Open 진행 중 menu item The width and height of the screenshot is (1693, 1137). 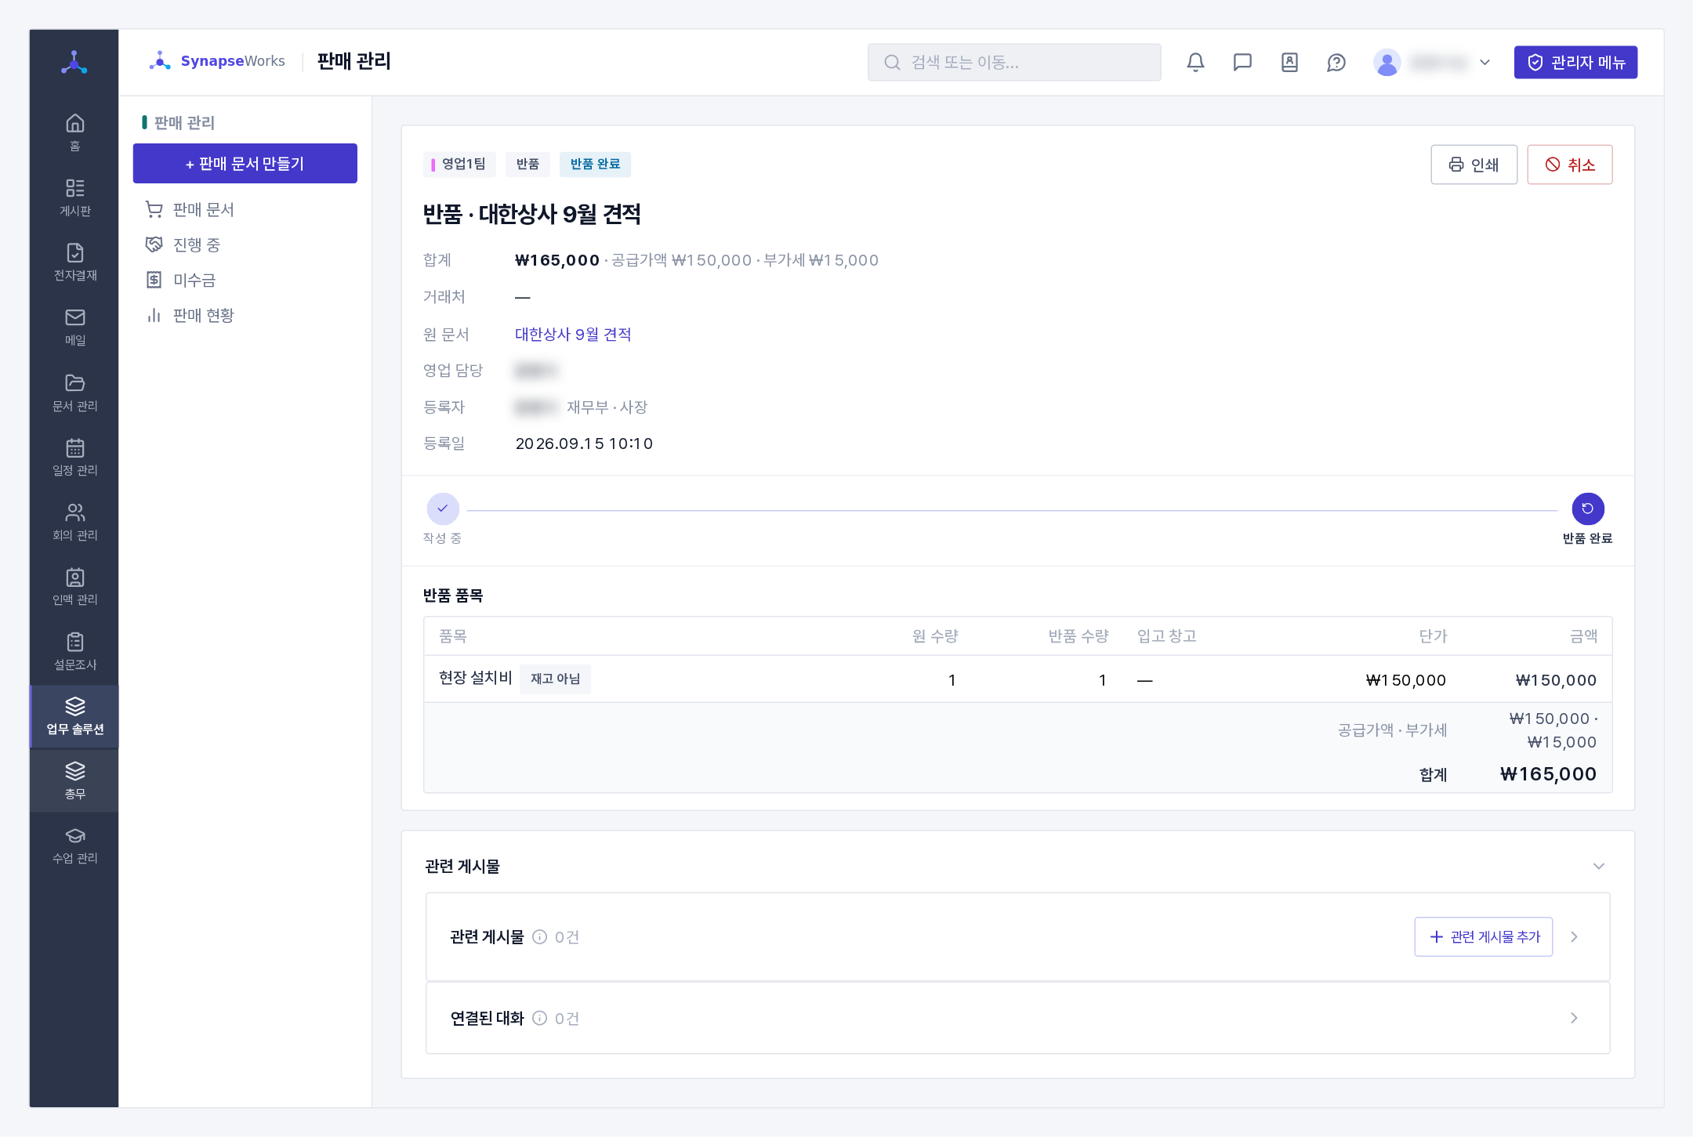point(245,244)
